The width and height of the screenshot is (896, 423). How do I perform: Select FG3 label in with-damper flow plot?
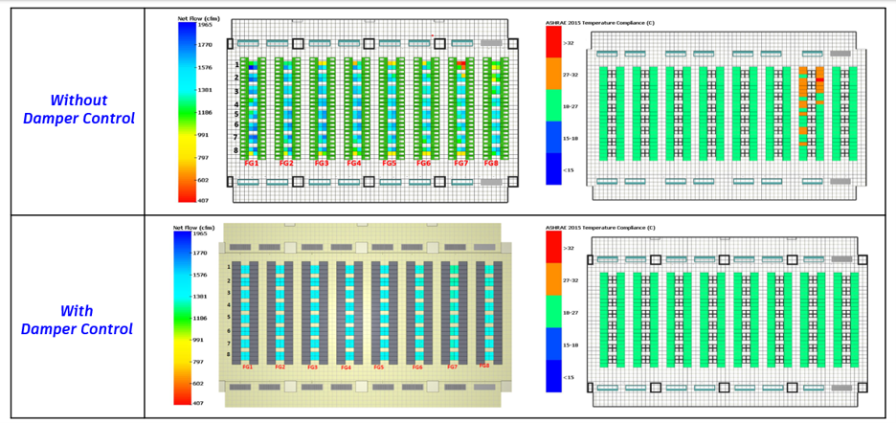click(313, 367)
